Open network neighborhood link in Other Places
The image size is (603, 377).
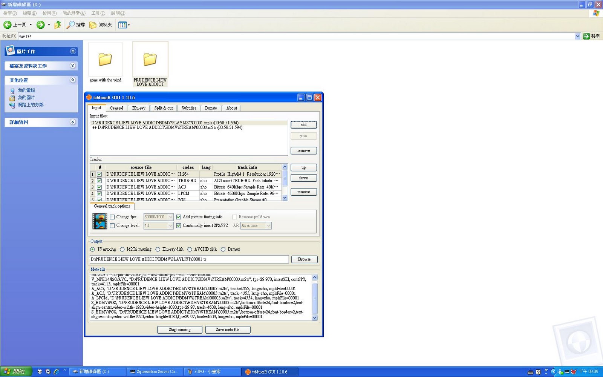tap(31, 105)
